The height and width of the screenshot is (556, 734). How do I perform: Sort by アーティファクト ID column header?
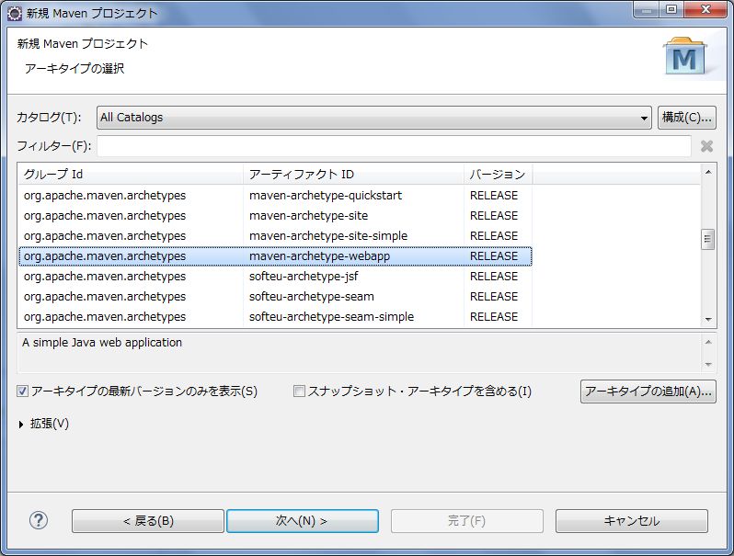click(353, 175)
